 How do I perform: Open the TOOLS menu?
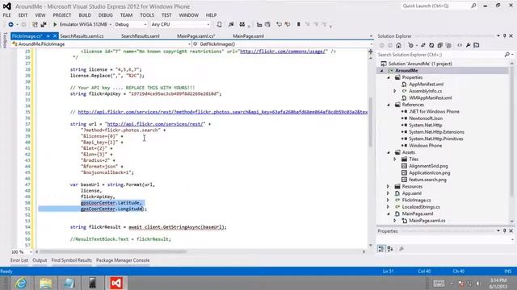point(147,15)
